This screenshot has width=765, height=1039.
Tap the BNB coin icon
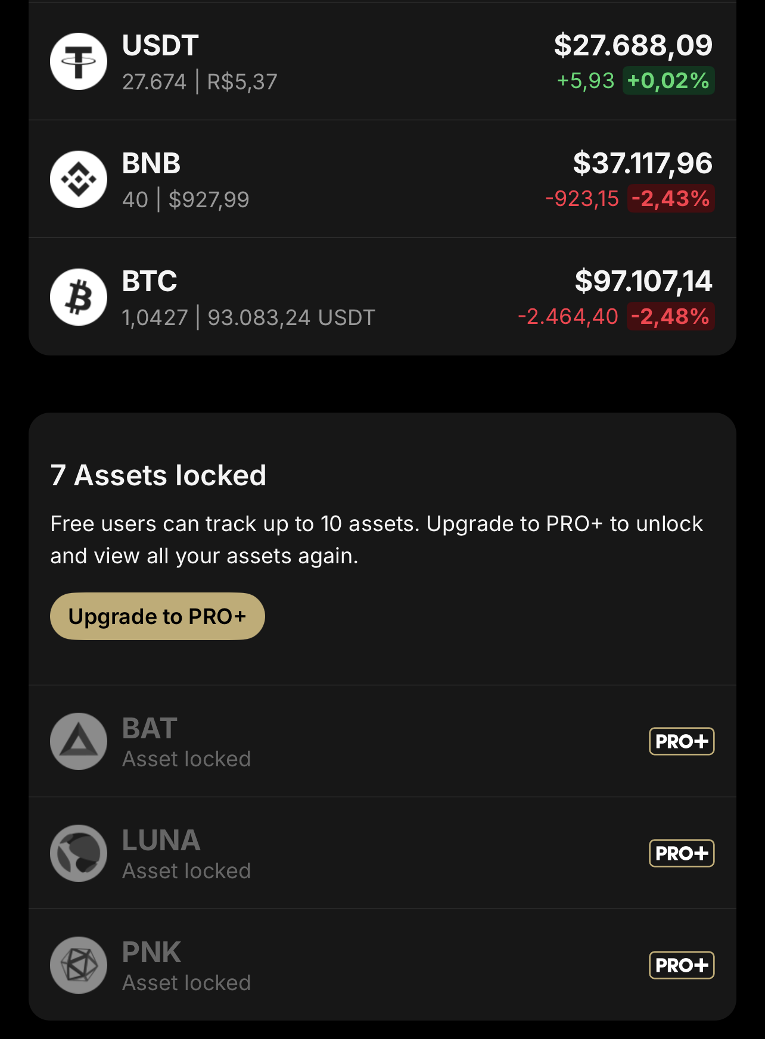[x=79, y=179]
